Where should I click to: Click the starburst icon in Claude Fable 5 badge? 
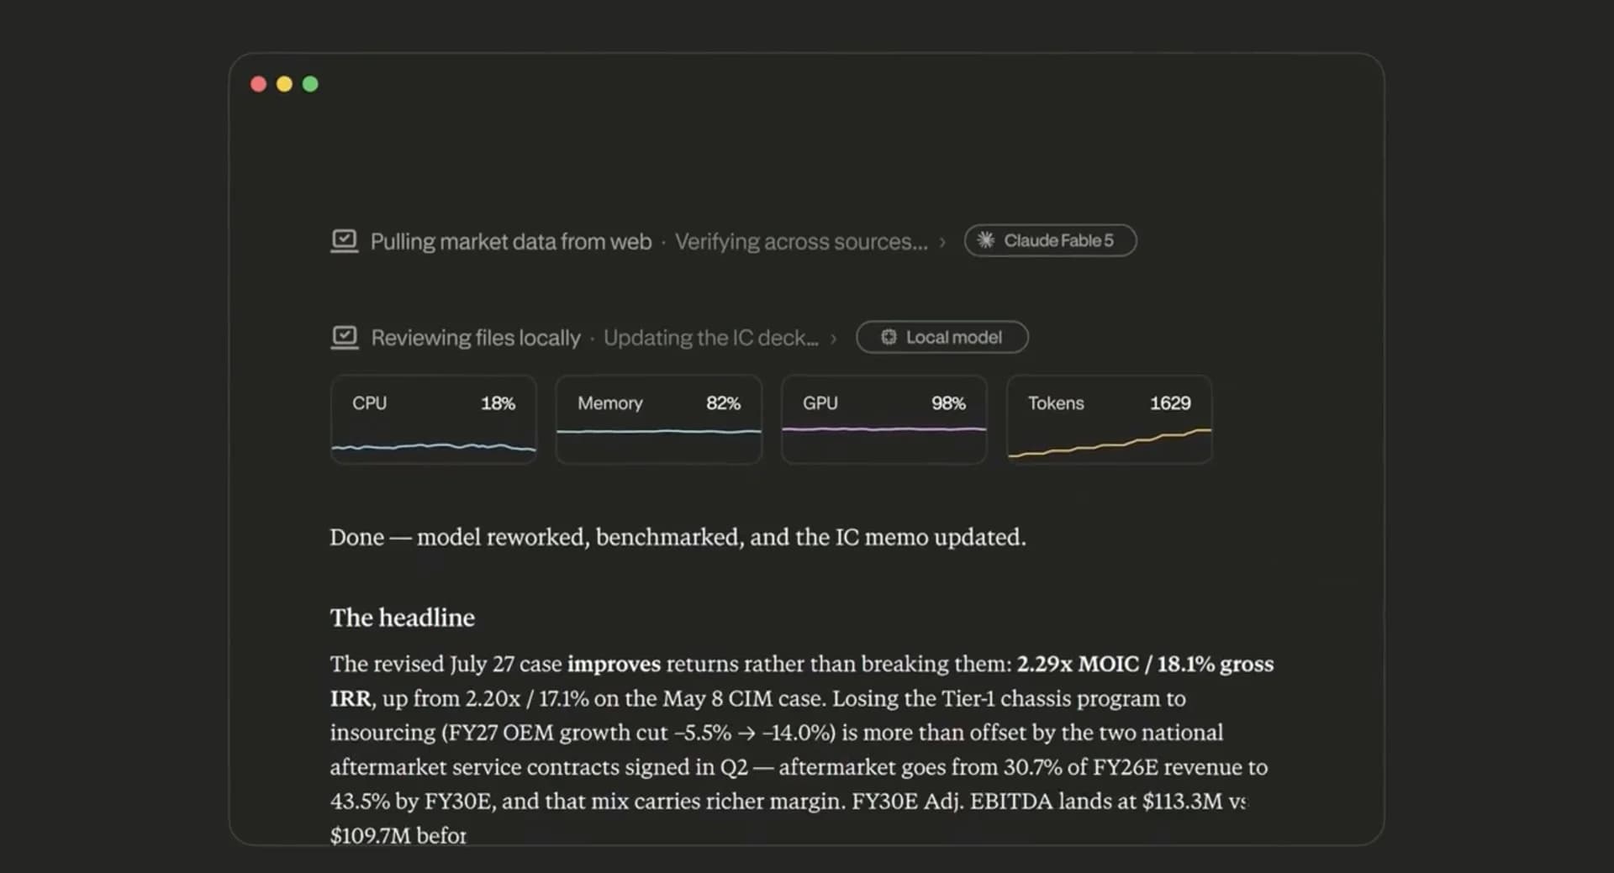986,240
